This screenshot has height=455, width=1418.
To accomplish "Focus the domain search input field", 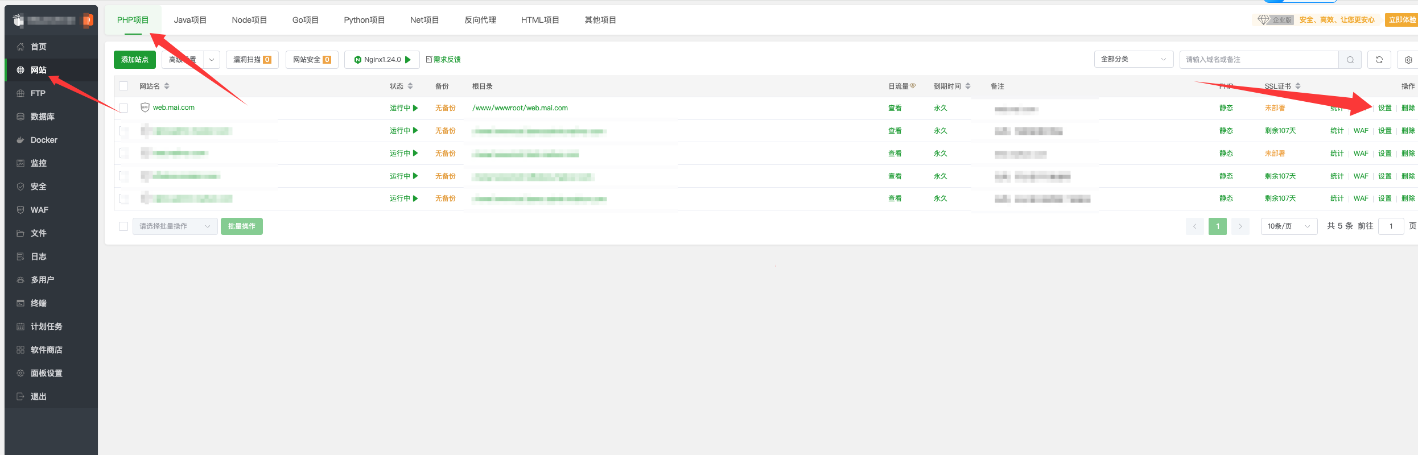I will pos(1258,60).
